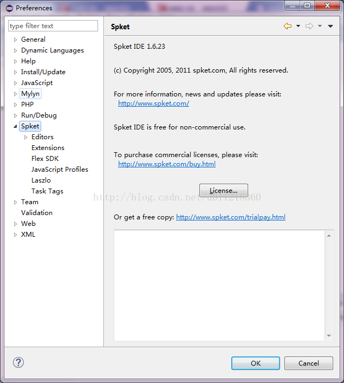Screen dimensions: 344x383
Task: Click the text area scroll up arrow
Action: (329, 236)
